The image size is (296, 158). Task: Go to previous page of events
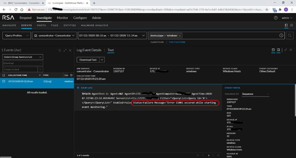(203, 155)
